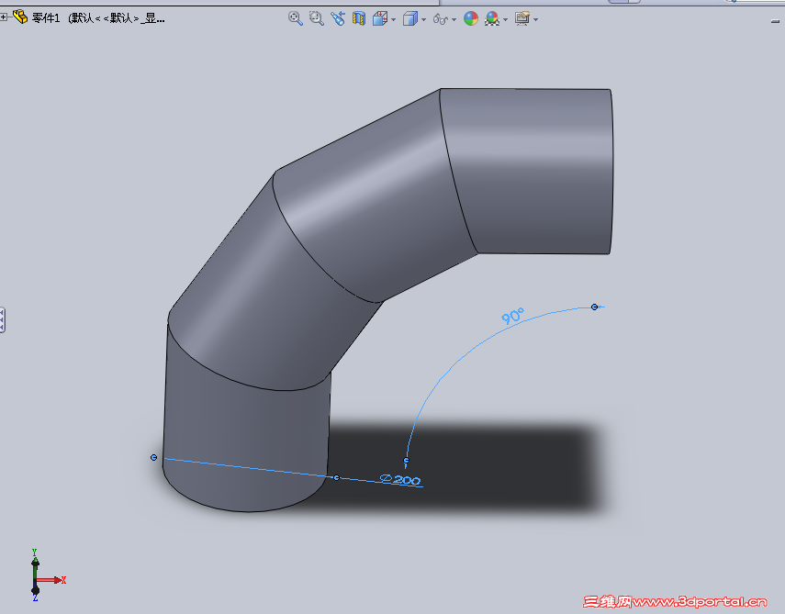Click the dimension handle at 90° arc top
Image resolution: width=785 pixels, height=614 pixels.
pyautogui.click(x=594, y=307)
